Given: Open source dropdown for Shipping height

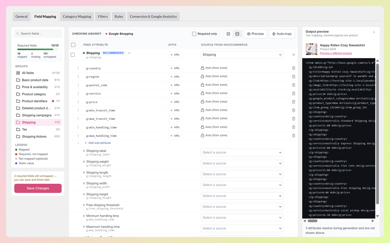Looking at the screenshot, I should point(242,196).
